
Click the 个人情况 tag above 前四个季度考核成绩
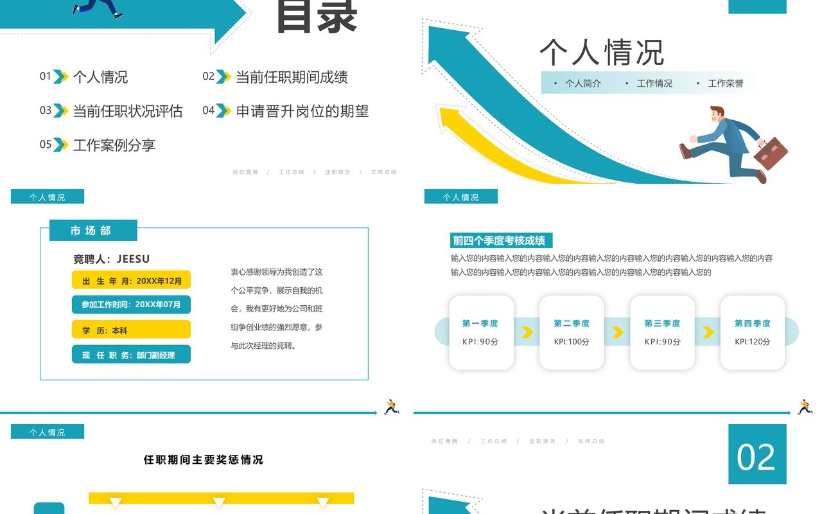461,197
